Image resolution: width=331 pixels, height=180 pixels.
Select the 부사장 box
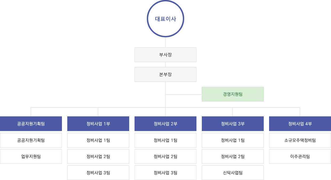pos(165,55)
